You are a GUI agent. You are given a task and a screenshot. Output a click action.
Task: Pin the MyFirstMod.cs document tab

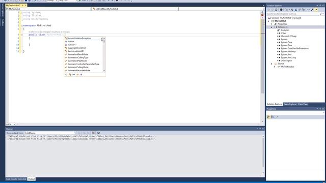(x=22, y=6)
